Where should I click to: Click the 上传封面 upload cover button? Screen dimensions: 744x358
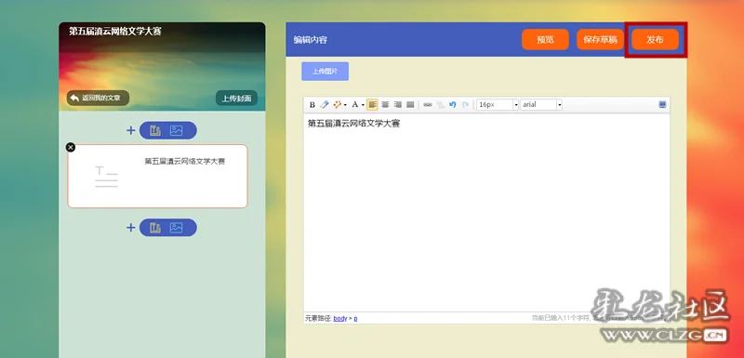237,99
